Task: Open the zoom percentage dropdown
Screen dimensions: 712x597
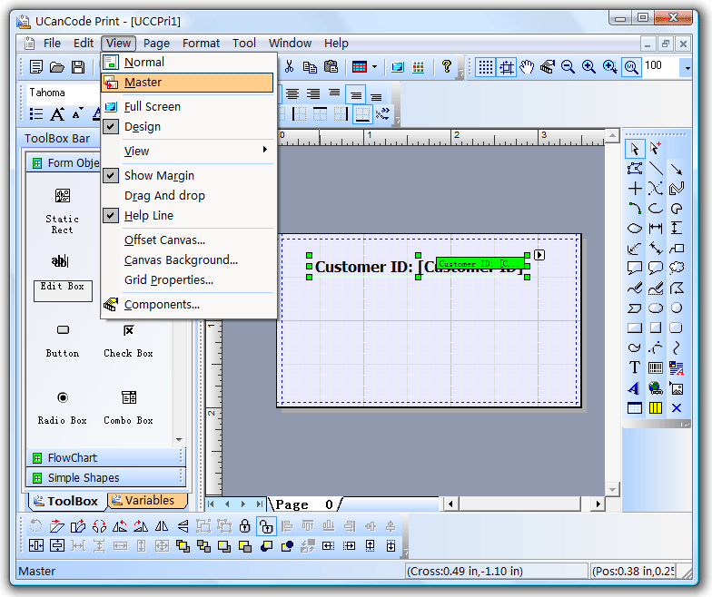Action: tap(687, 67)
